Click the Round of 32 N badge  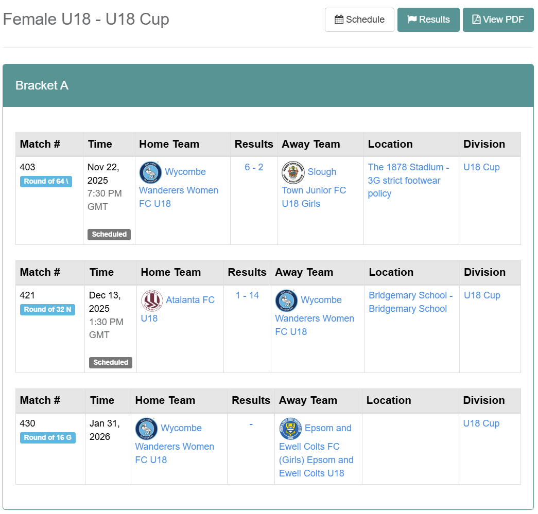click(47, 309)
